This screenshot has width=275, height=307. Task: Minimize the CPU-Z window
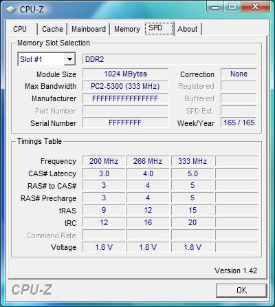[214, 6]
